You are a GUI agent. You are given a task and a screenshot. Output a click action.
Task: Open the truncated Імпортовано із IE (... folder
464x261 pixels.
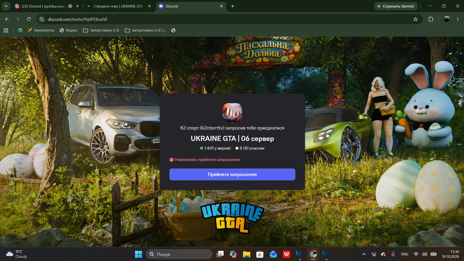point(145,30)
